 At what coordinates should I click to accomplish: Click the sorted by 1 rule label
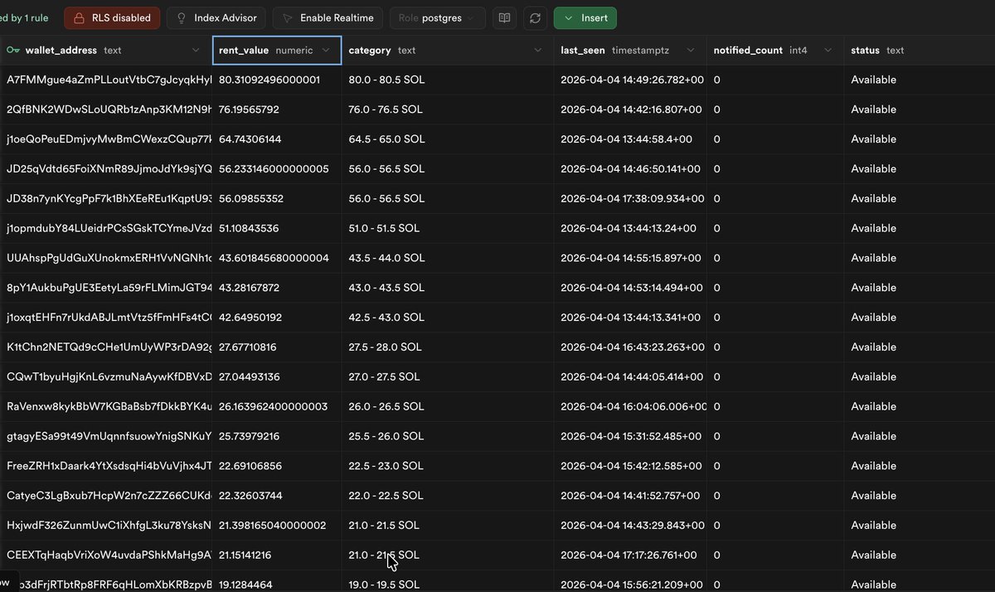(24, 17)
